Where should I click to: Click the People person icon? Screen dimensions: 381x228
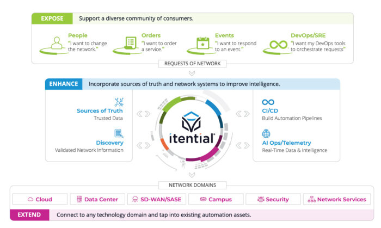pos(57,43)
